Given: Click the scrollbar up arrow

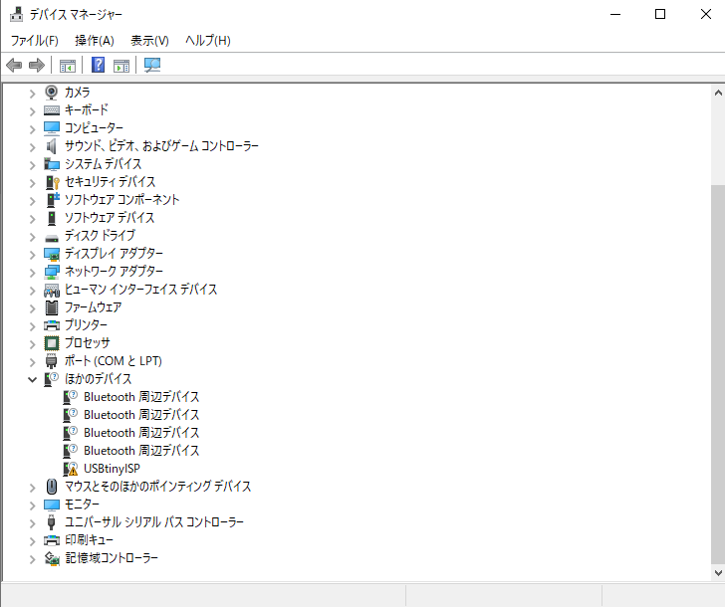Looking at the screenshot, I should click(x=718, y=93).
